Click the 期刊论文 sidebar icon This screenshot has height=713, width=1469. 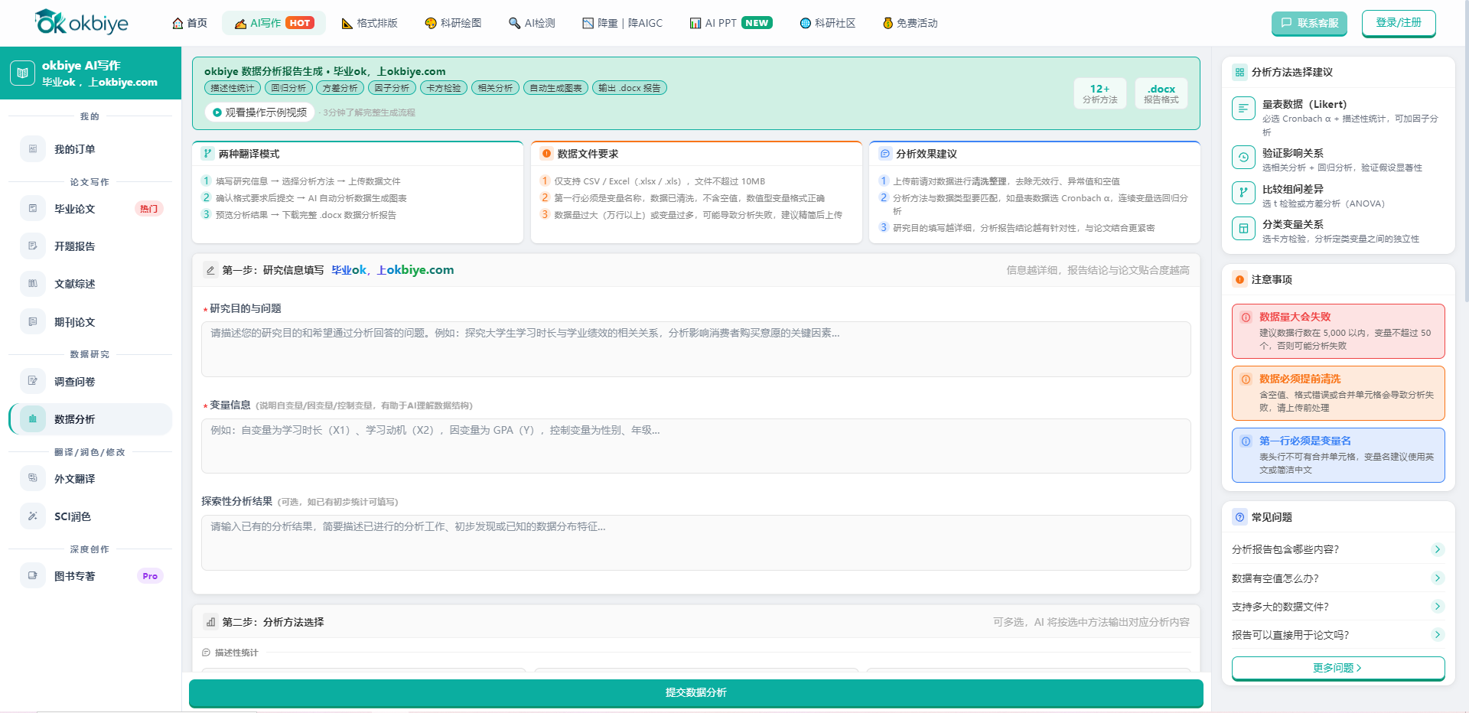[33, 322]
